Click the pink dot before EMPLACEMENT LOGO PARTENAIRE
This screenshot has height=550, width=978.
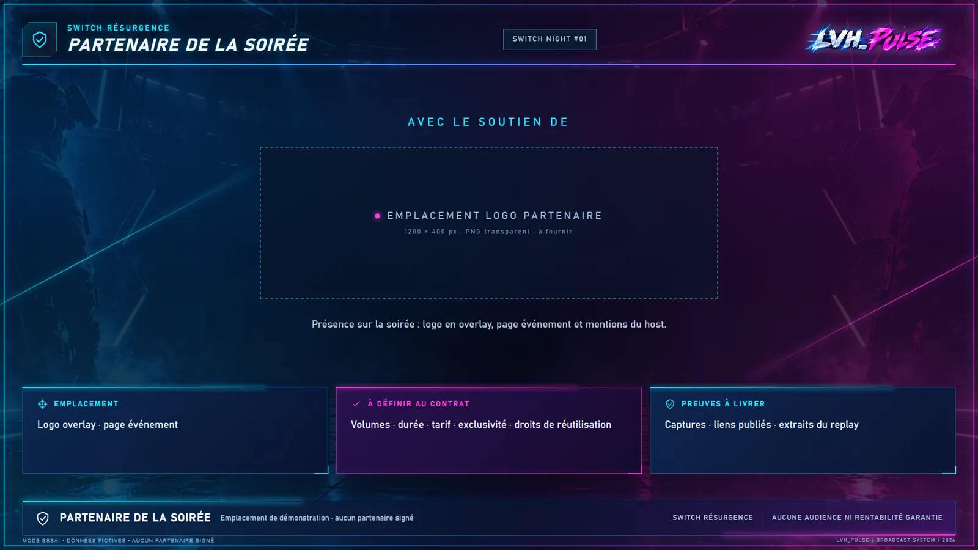click(377, 216)
